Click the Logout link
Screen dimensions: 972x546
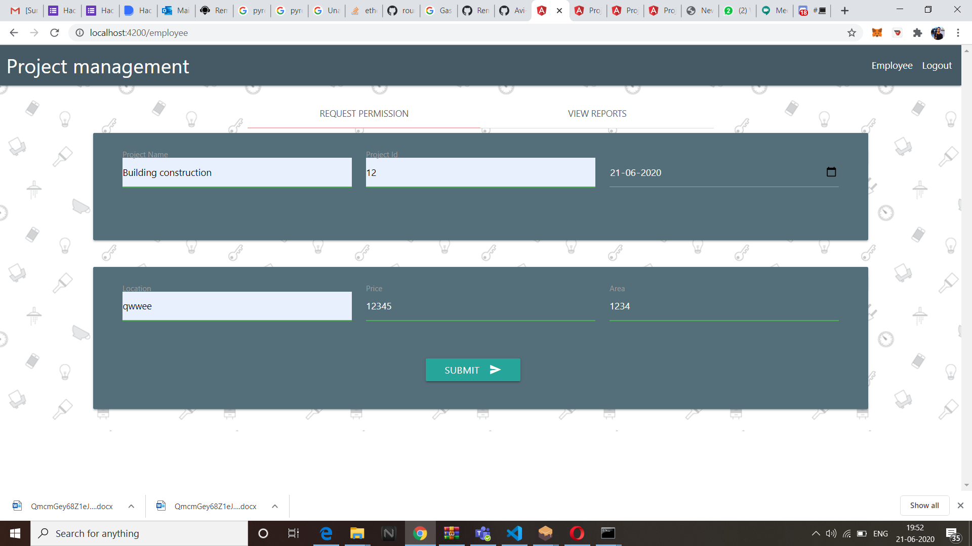point(937,66)
